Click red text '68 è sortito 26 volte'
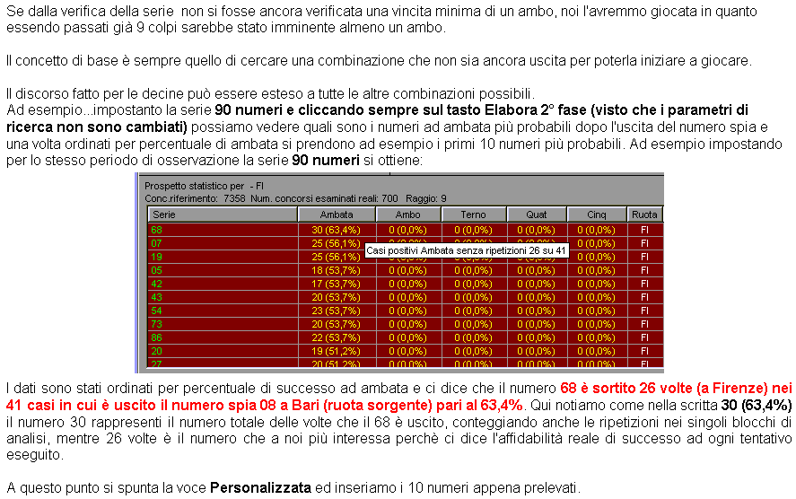 pos(624,389)
